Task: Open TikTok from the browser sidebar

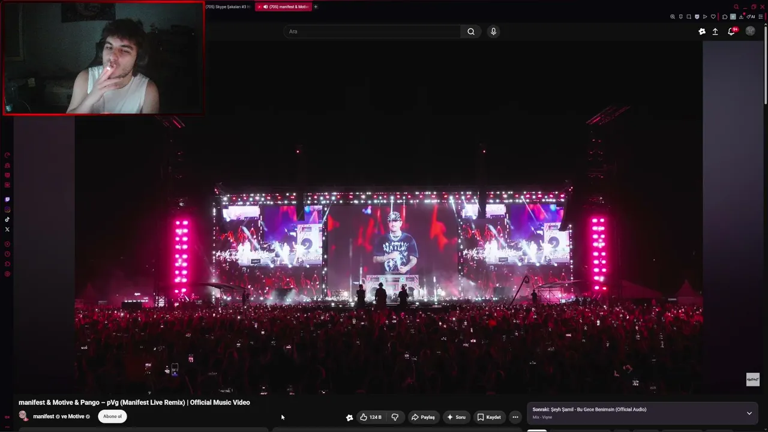Action: pyautogui.click(x=7, y=220)
